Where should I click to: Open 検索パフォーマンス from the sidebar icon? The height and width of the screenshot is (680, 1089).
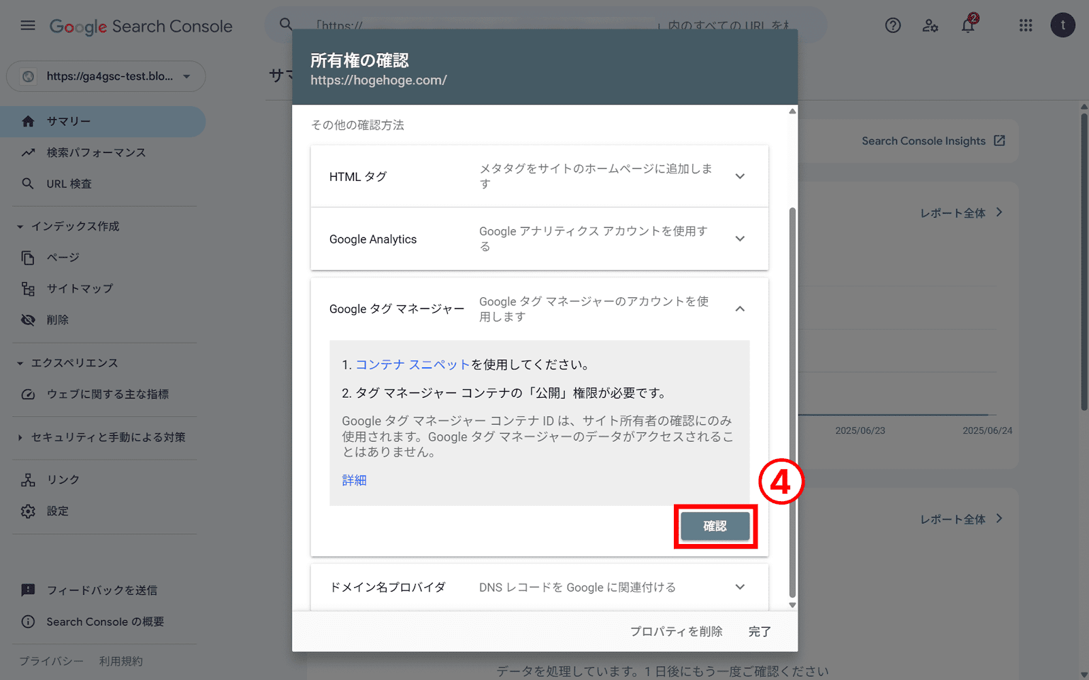click(x=27, y=152)
